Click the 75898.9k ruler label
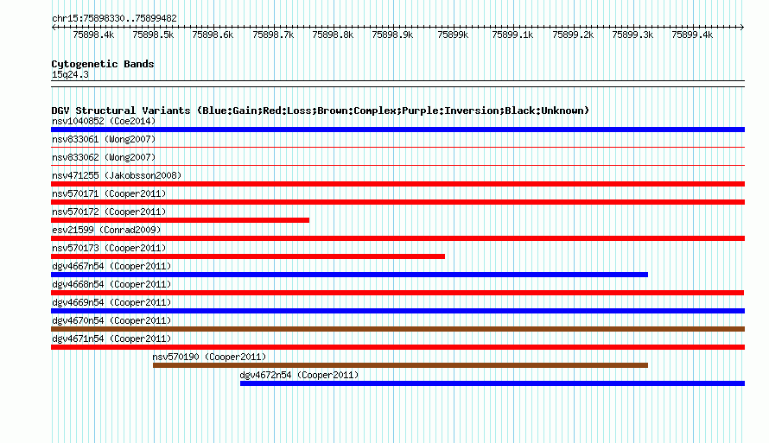This screenshot has height=443, width=769. [x=392, y=35]
